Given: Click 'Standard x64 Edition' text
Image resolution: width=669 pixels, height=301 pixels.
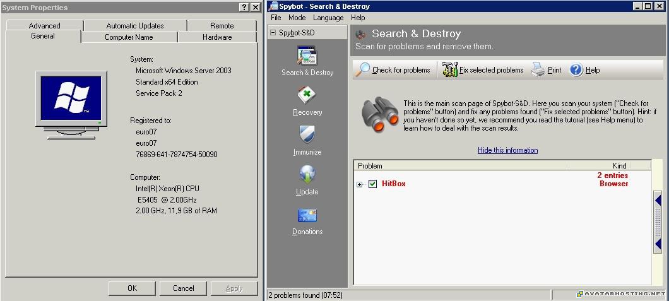Looking at the screenshot, I should (x=167, y=82).
